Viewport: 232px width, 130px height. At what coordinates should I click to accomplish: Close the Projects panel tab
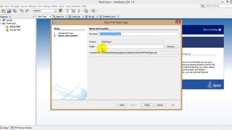[x=10, y=17]
